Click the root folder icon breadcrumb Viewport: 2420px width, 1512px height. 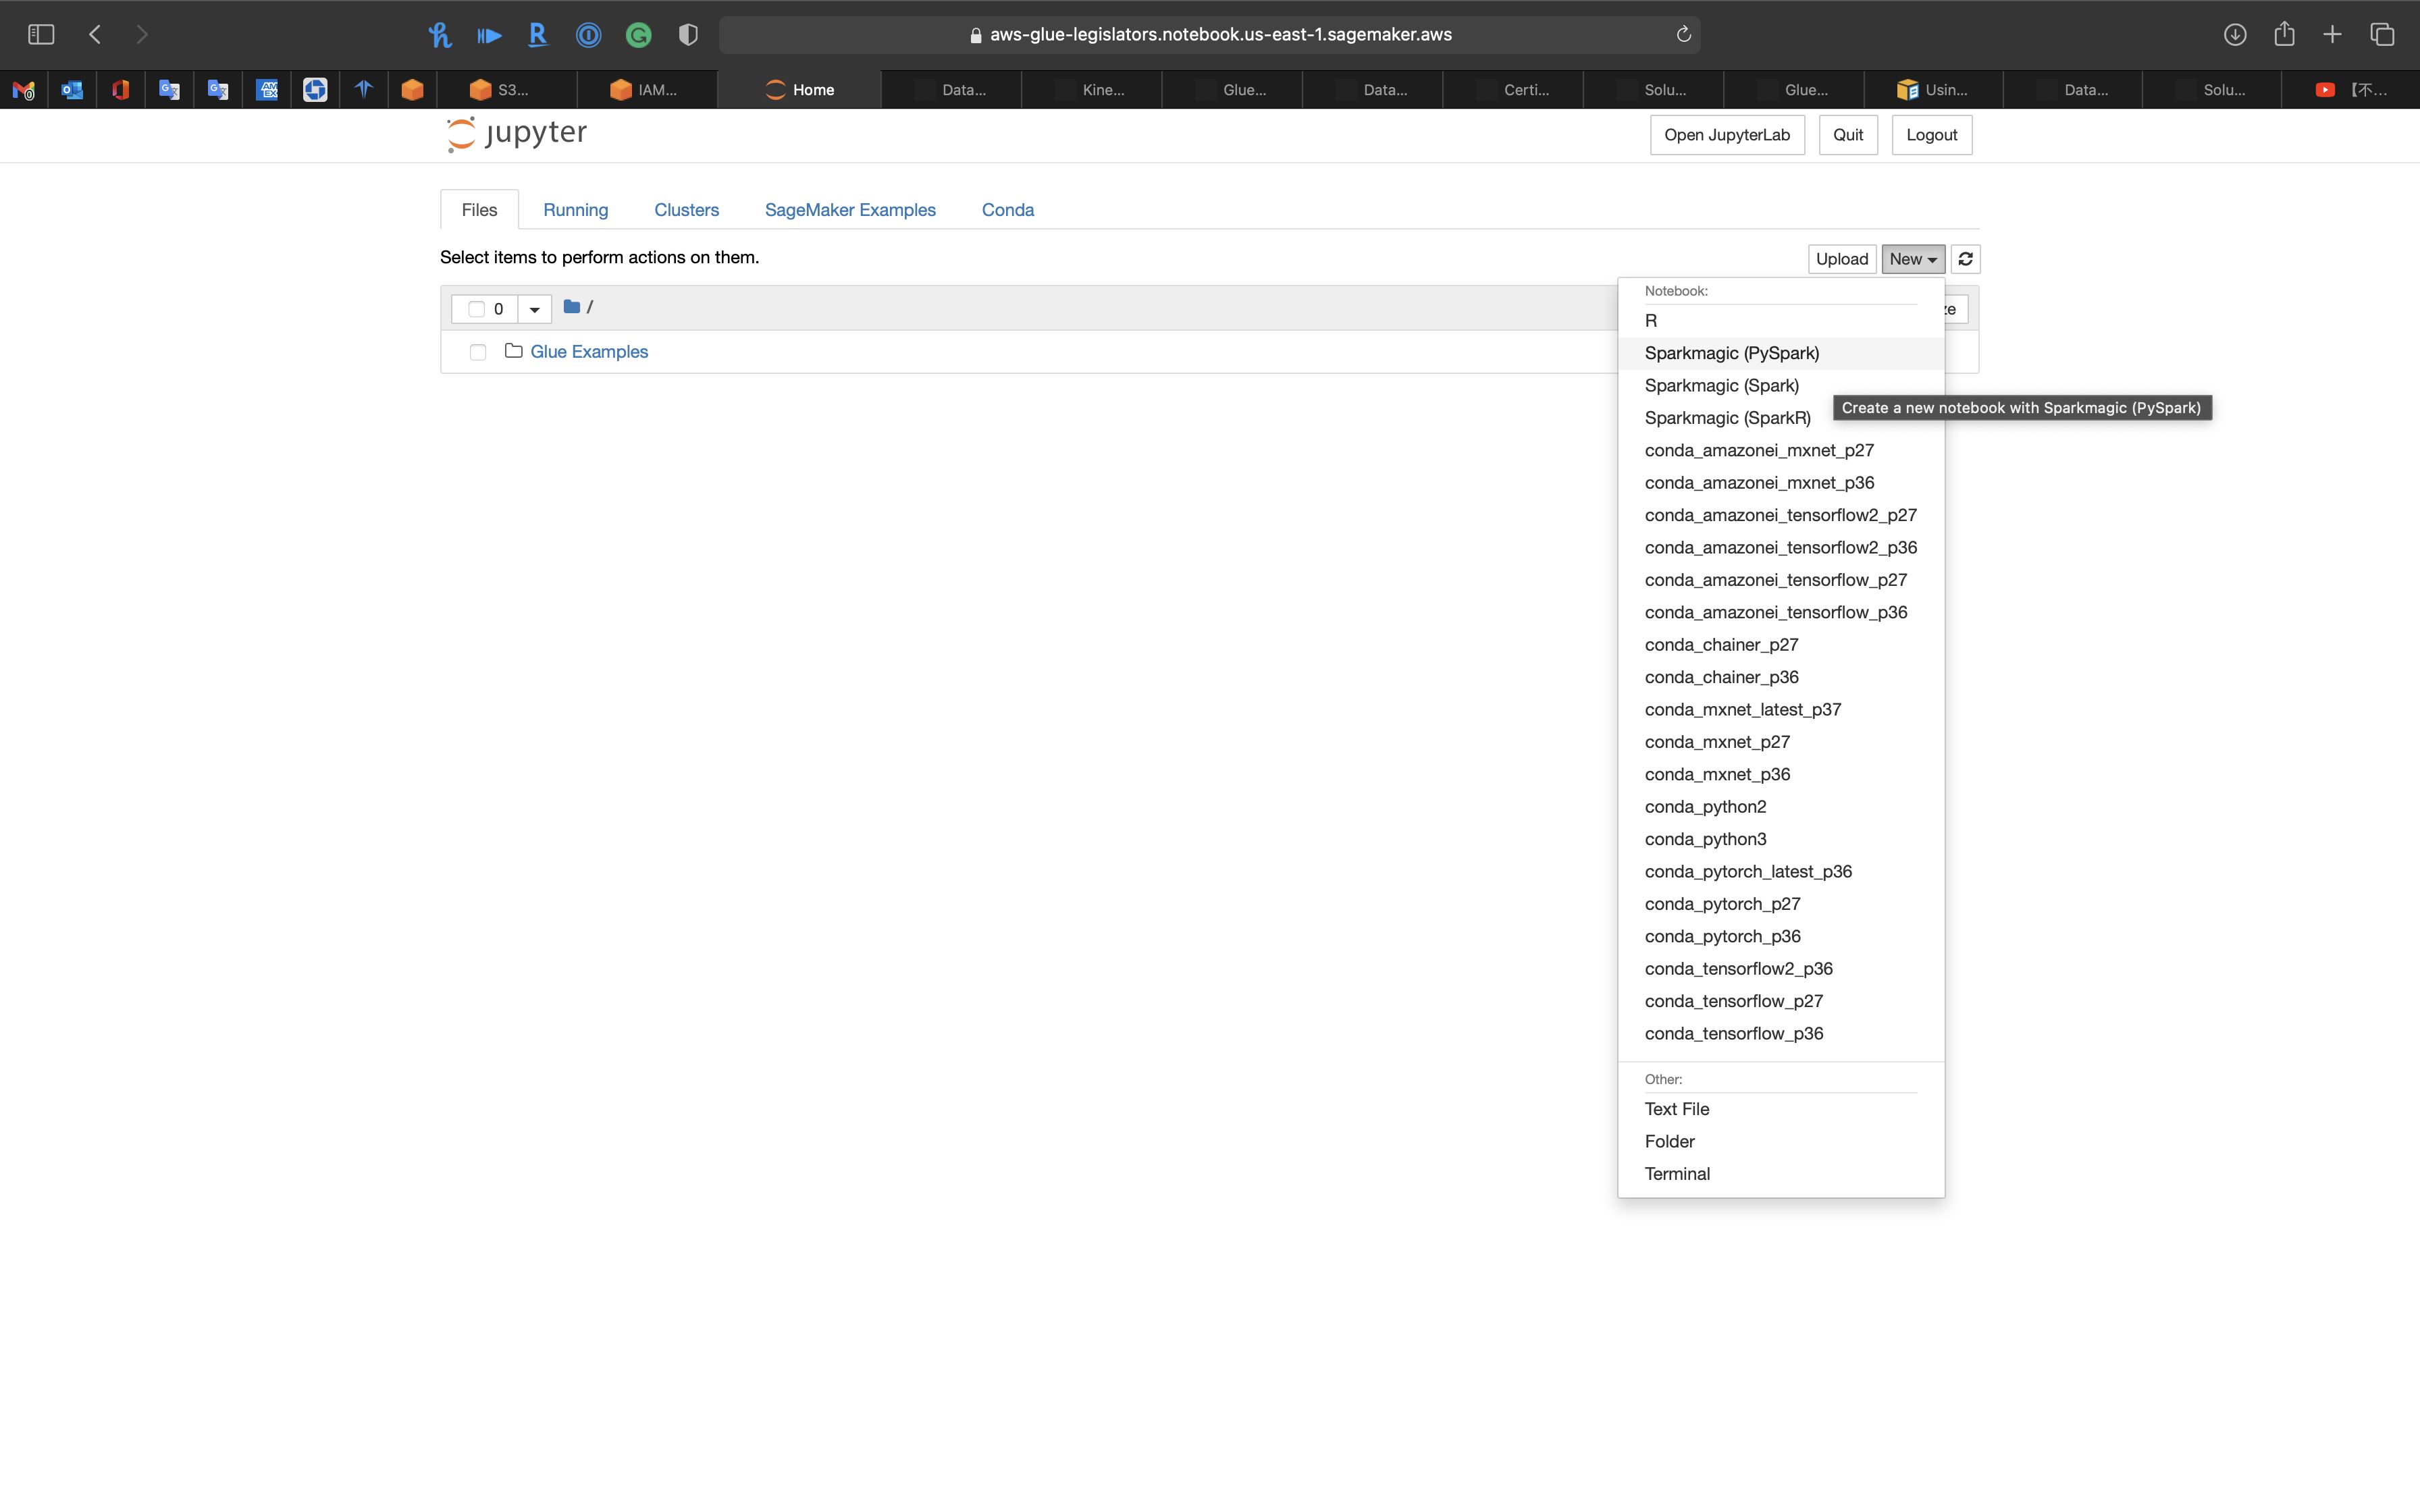click(x=572, y=307)
